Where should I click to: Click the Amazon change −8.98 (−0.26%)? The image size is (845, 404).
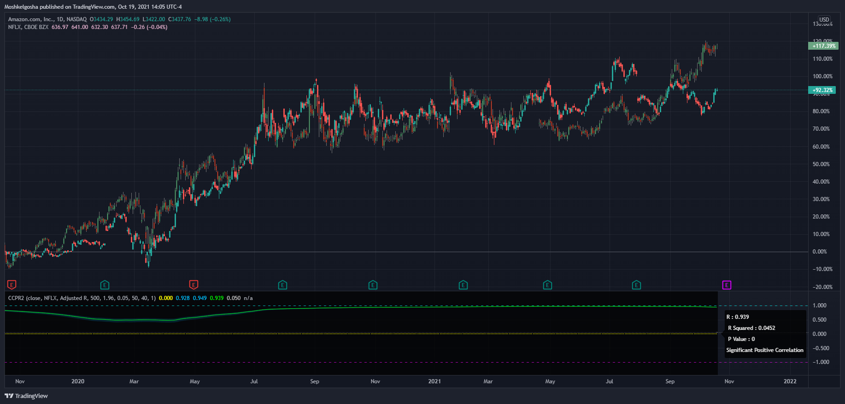click(x=212, y=19)
